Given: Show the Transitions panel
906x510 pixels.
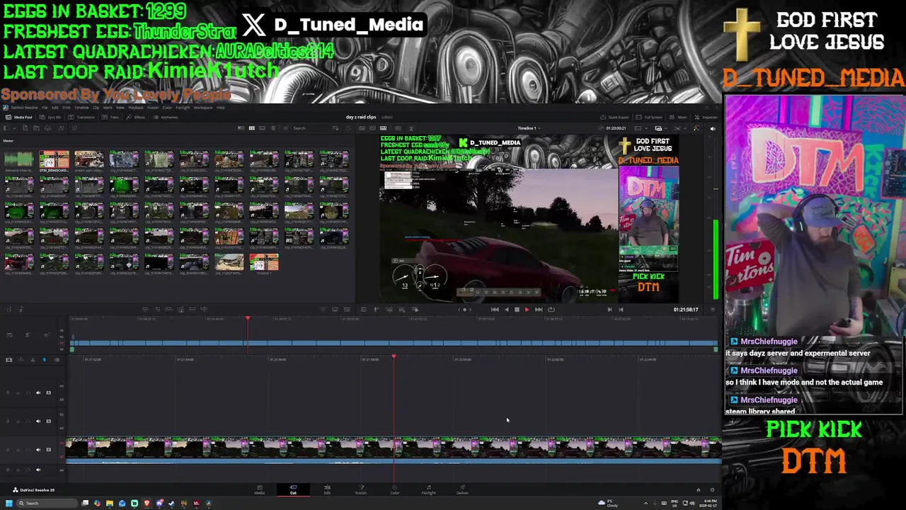Looking at the screenshot, I should (81, 117).
